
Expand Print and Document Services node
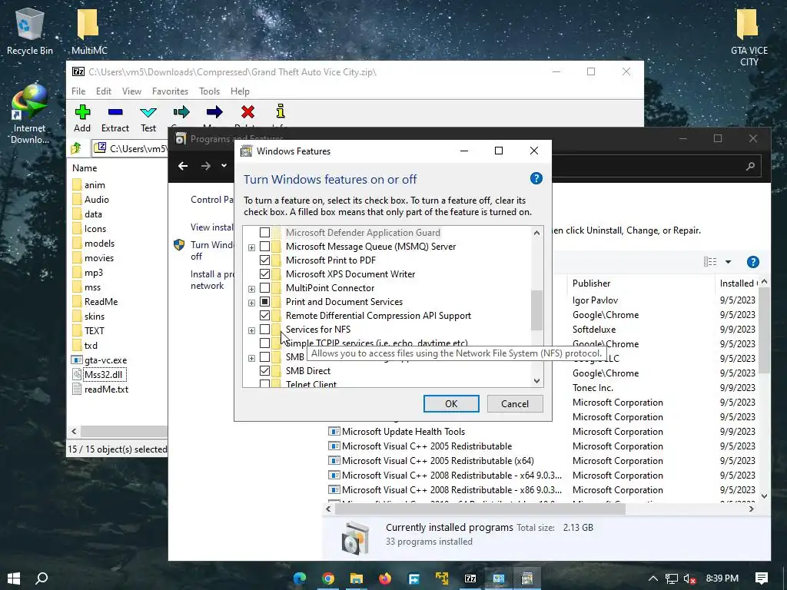[251, 303]
